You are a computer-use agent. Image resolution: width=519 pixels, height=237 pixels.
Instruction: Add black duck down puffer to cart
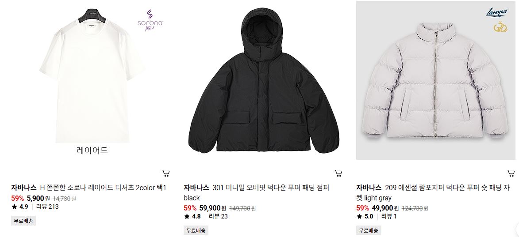(338, 173)
